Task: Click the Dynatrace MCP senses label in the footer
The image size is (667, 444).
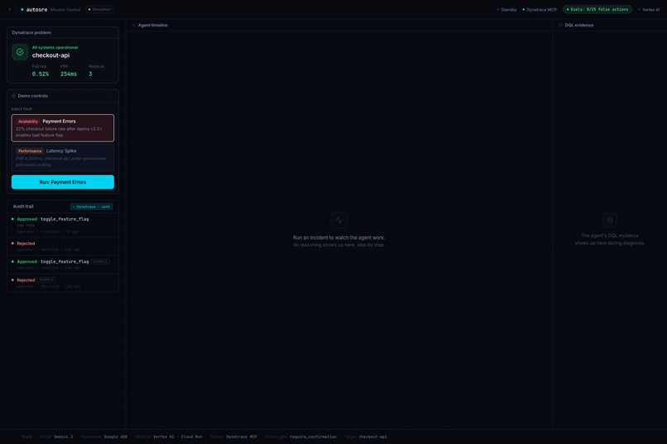Action: point(241,437)
